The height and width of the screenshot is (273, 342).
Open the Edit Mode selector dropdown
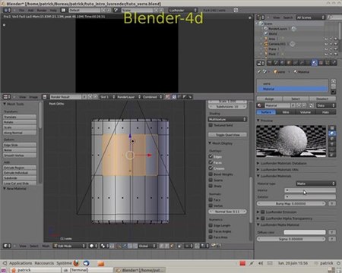69,246
